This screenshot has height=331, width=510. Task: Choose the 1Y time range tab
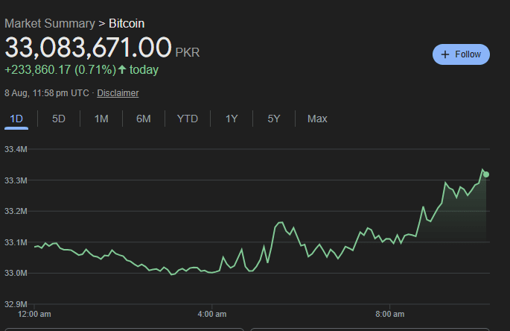pos(232,119)
